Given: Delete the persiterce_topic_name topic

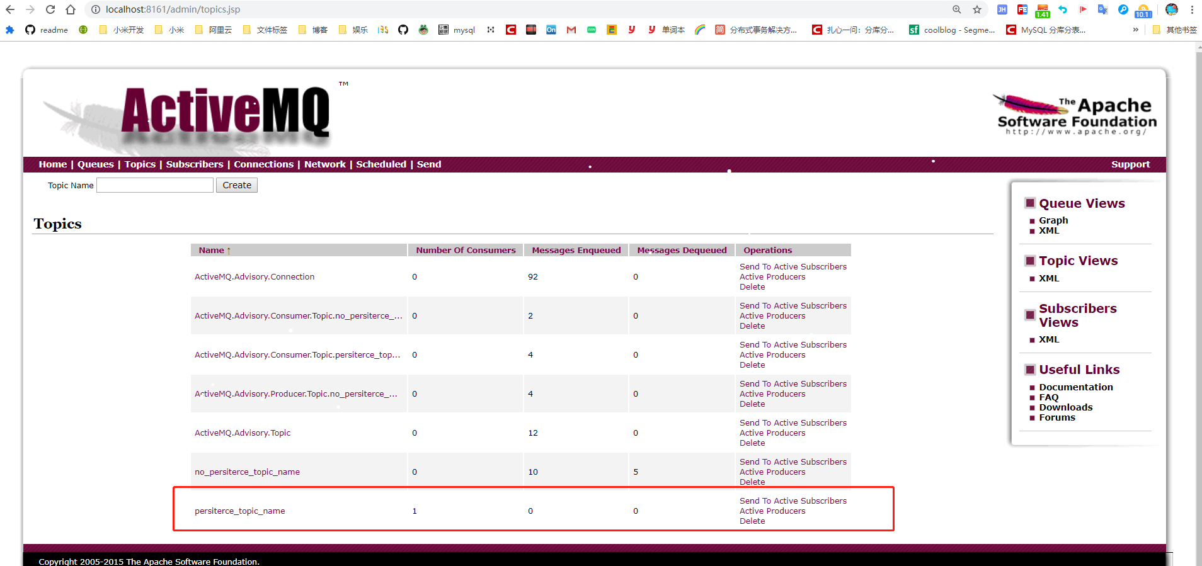Looking at the screenshot, I should 752,521.
